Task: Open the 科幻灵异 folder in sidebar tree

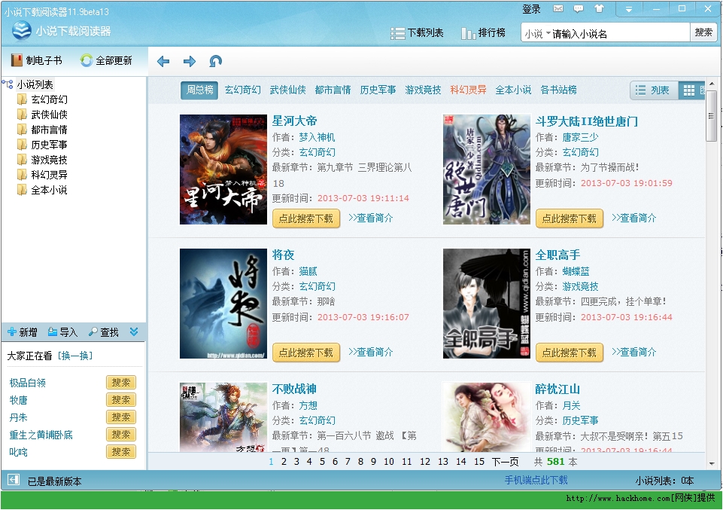Action: click(x=49, y=175)
